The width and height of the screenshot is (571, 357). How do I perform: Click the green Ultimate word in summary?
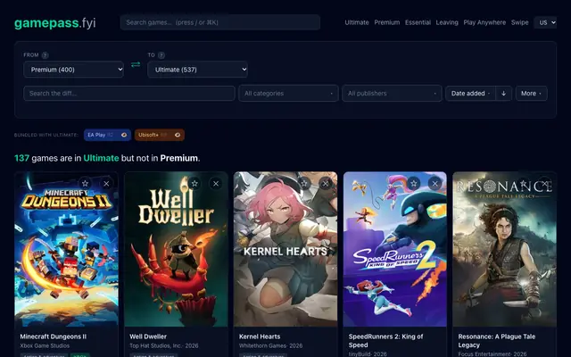pos(101,158)
